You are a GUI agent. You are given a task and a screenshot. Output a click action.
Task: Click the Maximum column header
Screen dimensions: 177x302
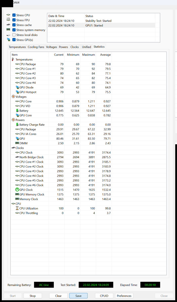pyautogui.click(x=88, y=55)
